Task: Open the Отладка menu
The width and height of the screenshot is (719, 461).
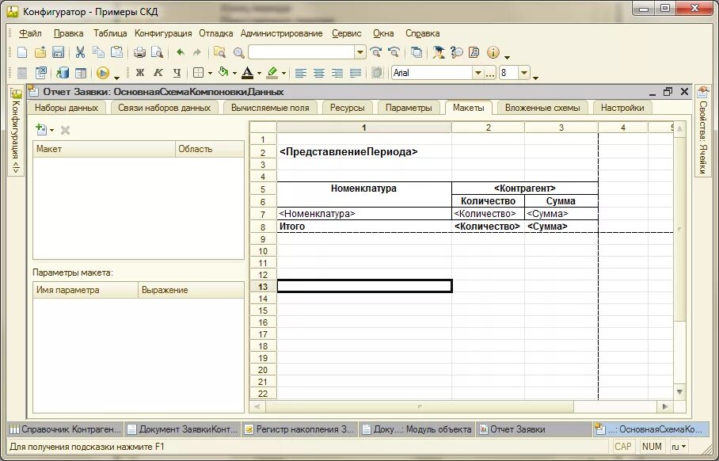Action: (215, 33)
